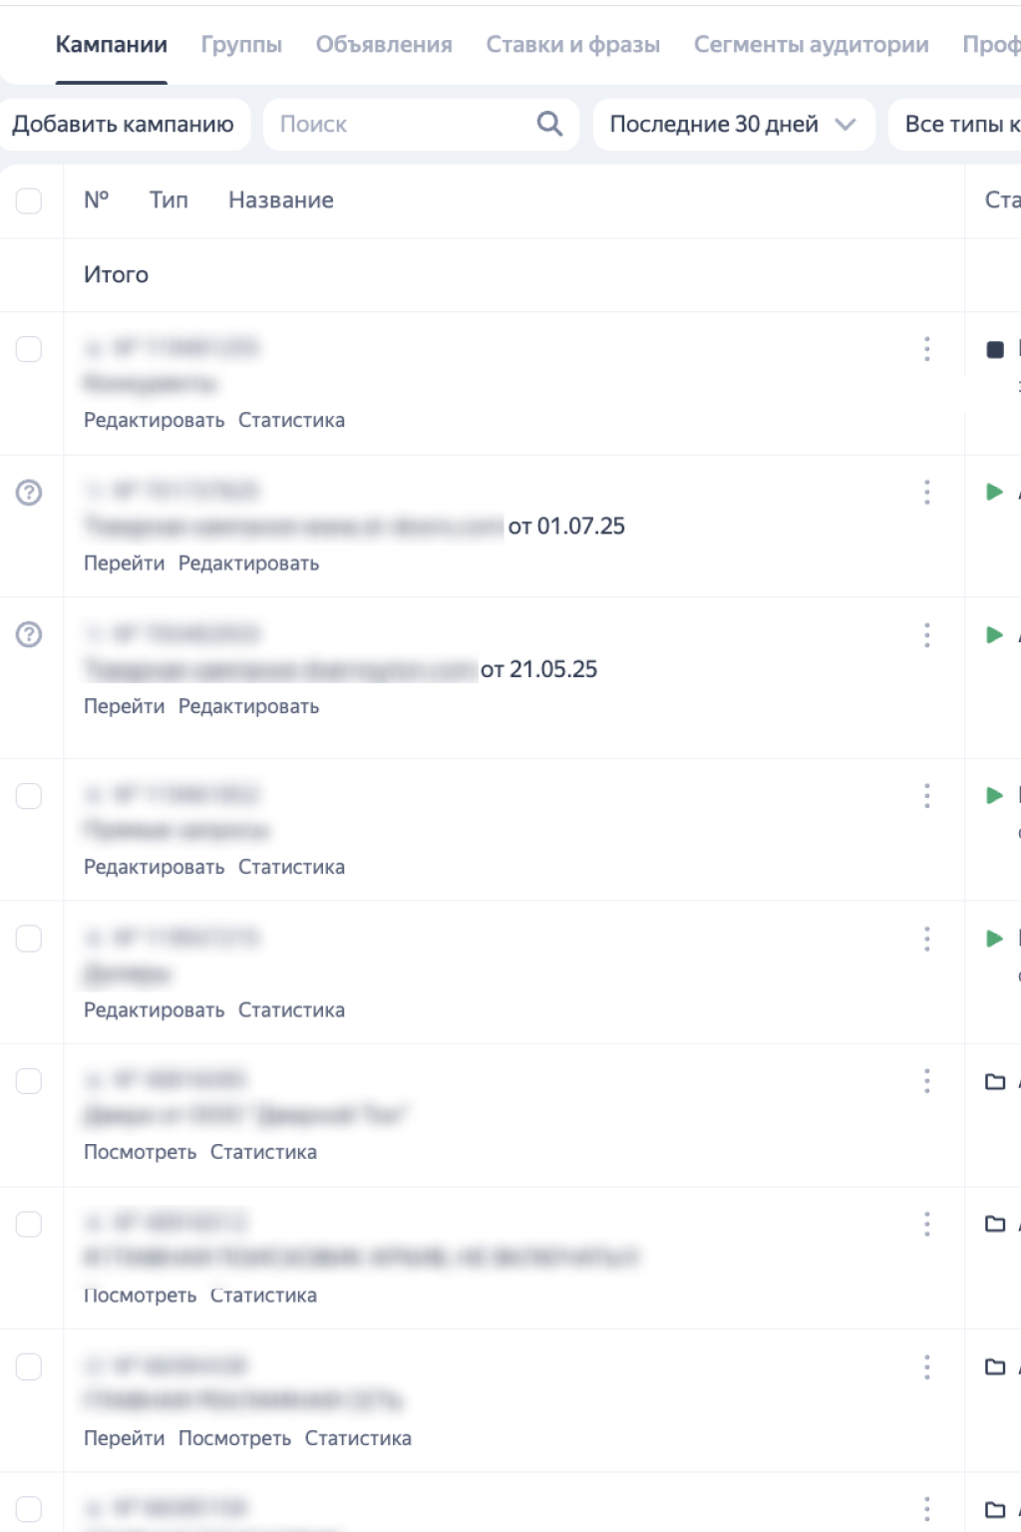The height and width of the screenshot is (1532, 1021).
Task: Switch to the Группы tab
Action: [241, 45]
